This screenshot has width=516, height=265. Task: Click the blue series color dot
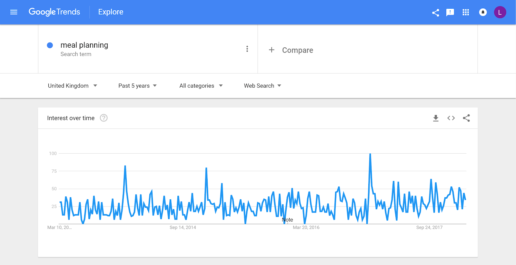(x=50, y=45)
